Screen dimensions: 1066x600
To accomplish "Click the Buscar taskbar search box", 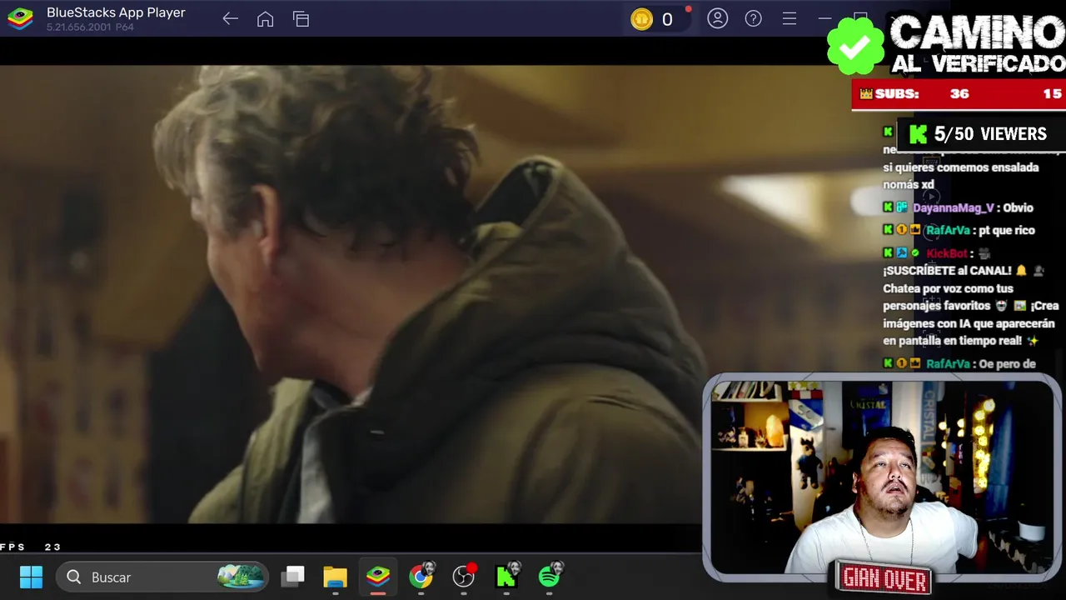I will (162, 577).
